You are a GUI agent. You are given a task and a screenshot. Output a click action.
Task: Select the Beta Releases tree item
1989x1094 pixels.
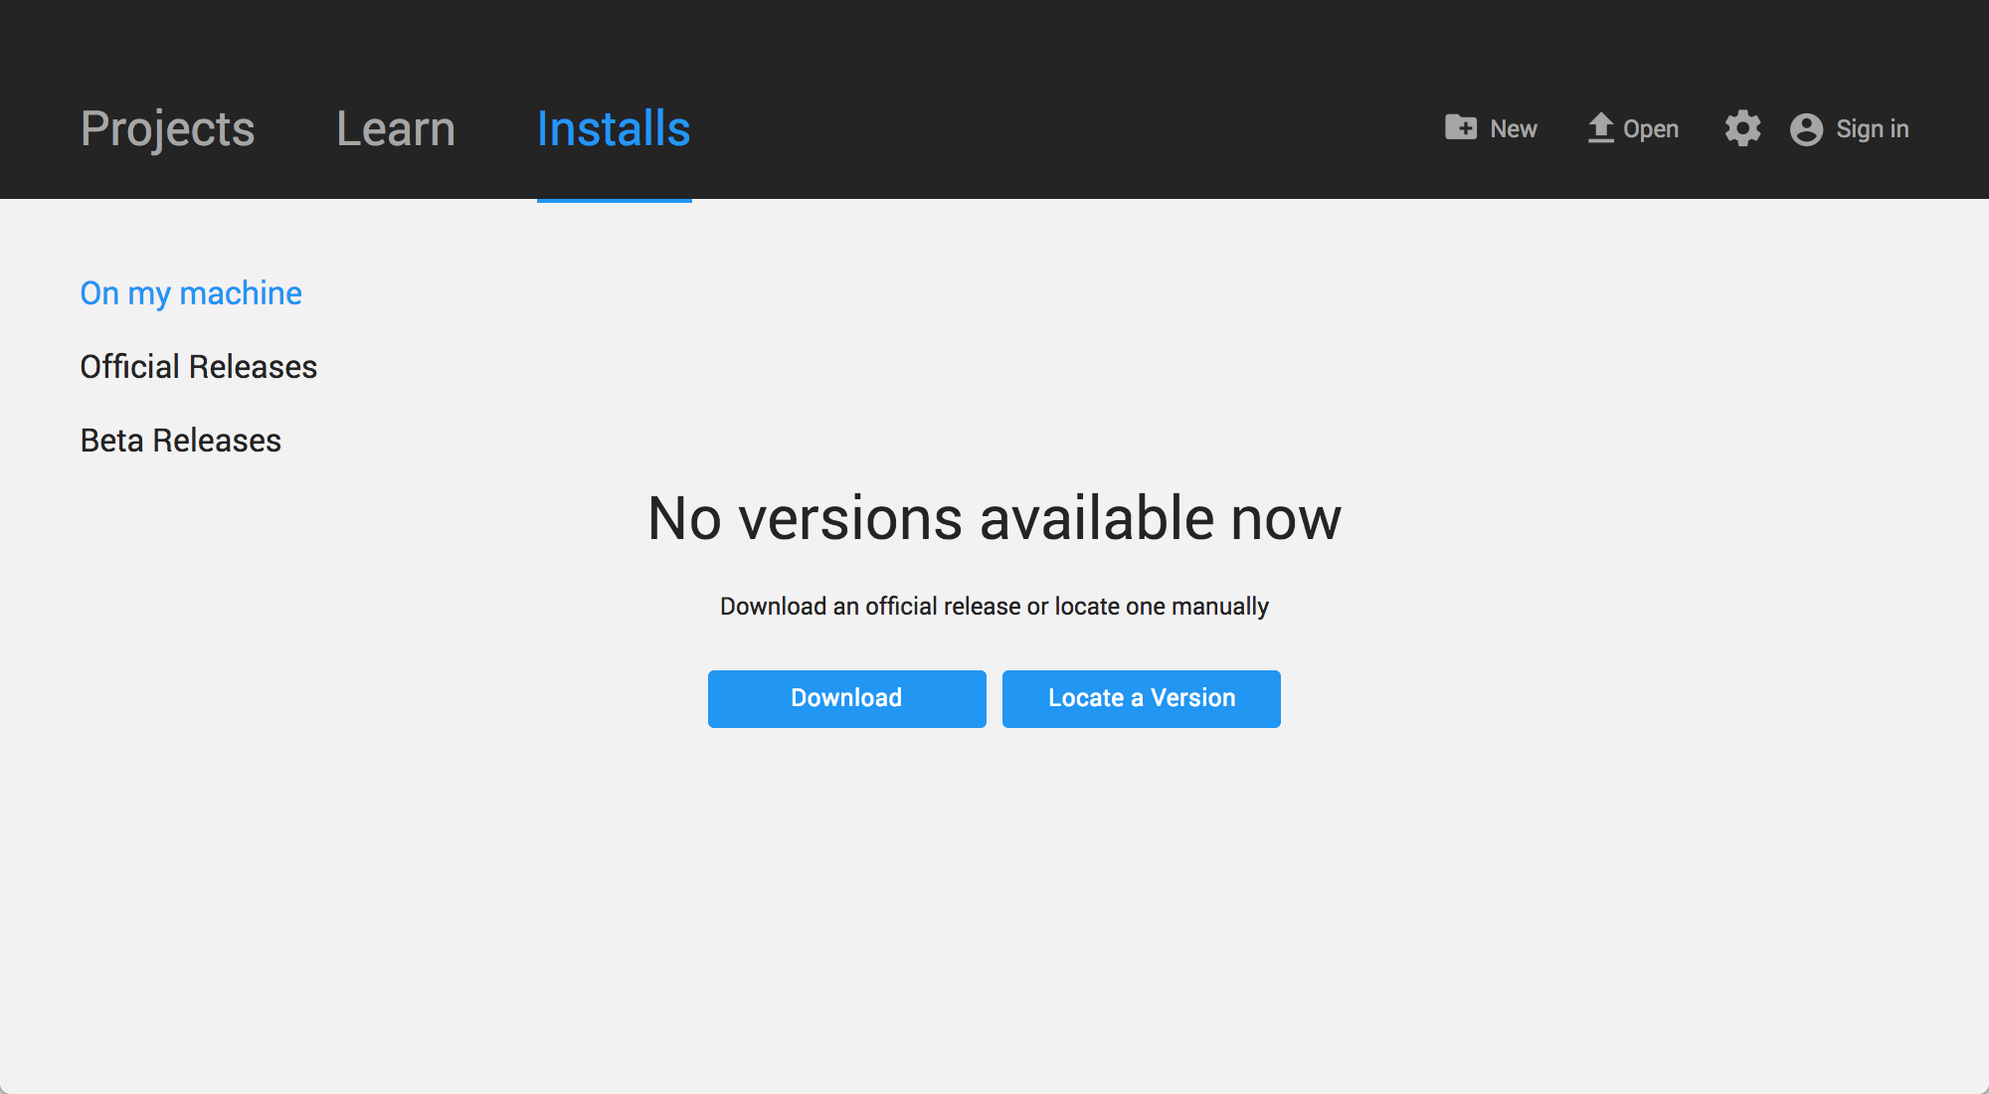[180, 440]
